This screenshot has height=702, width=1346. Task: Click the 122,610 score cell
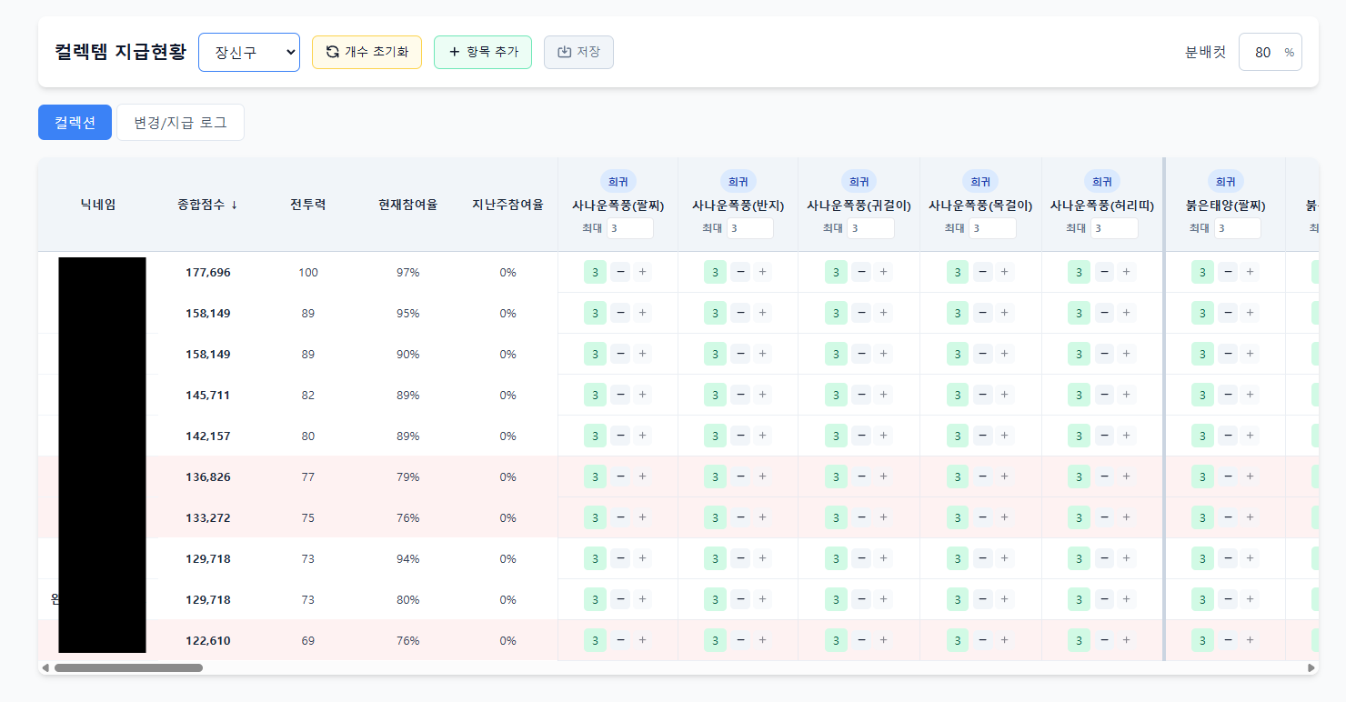click(207, 640)
